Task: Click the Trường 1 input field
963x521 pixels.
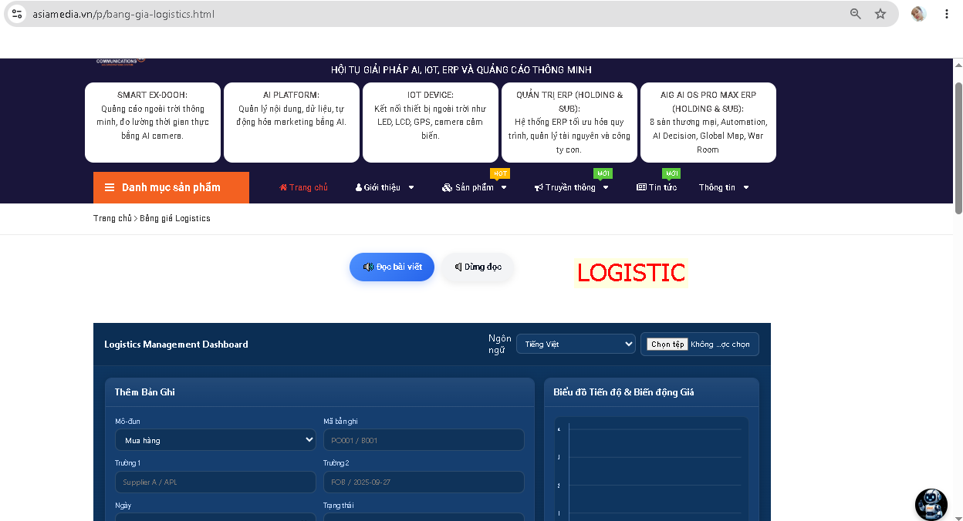Action: coord(215,482)
